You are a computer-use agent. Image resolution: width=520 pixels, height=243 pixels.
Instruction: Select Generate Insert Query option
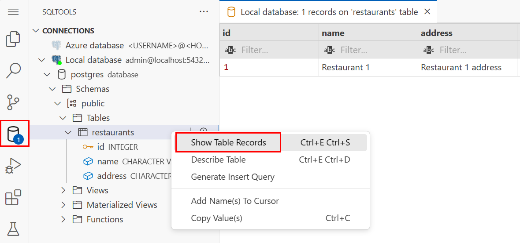(233, 177)
